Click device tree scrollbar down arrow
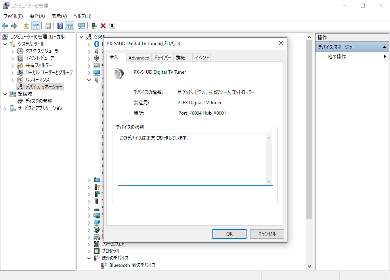The width and height of the screenshot is (390, 280). [309, 266]
